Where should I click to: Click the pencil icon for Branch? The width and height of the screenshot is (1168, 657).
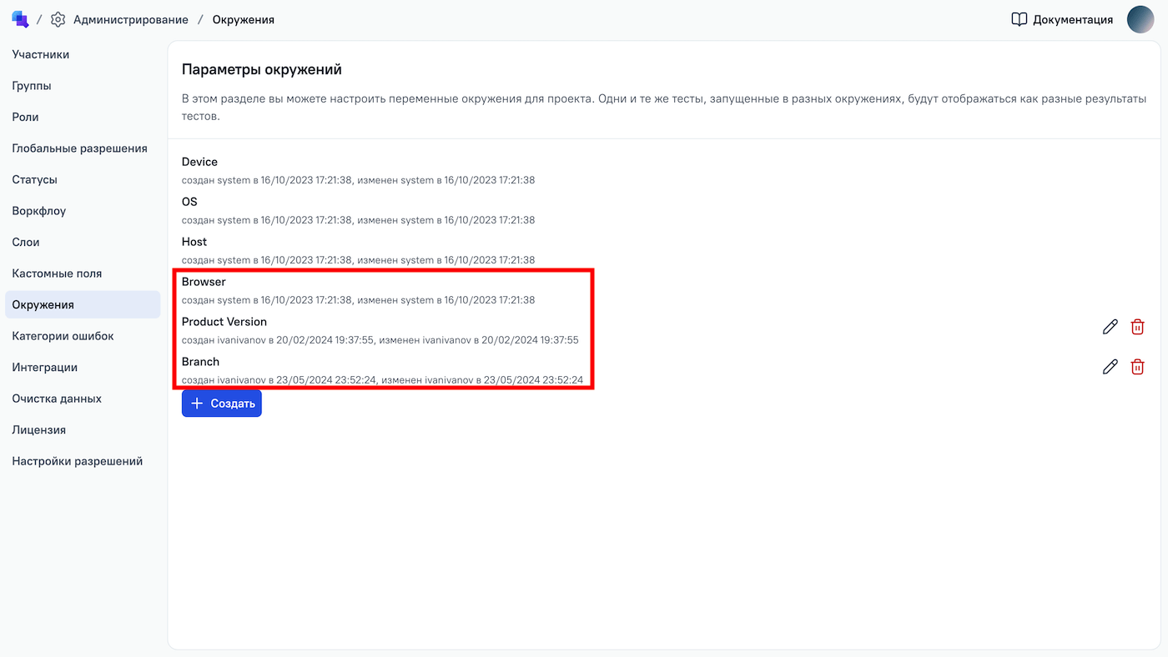click(x=1110, y=367)
